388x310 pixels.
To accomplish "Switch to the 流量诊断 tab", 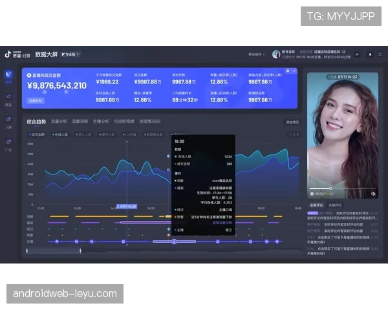I will pyautogui.click(x=80, y=121).
